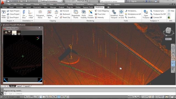Image resolution: width=176 pixels, height=99 pixels.
Task: Click TruSpace Sync
Action: (x=157, y=11)
